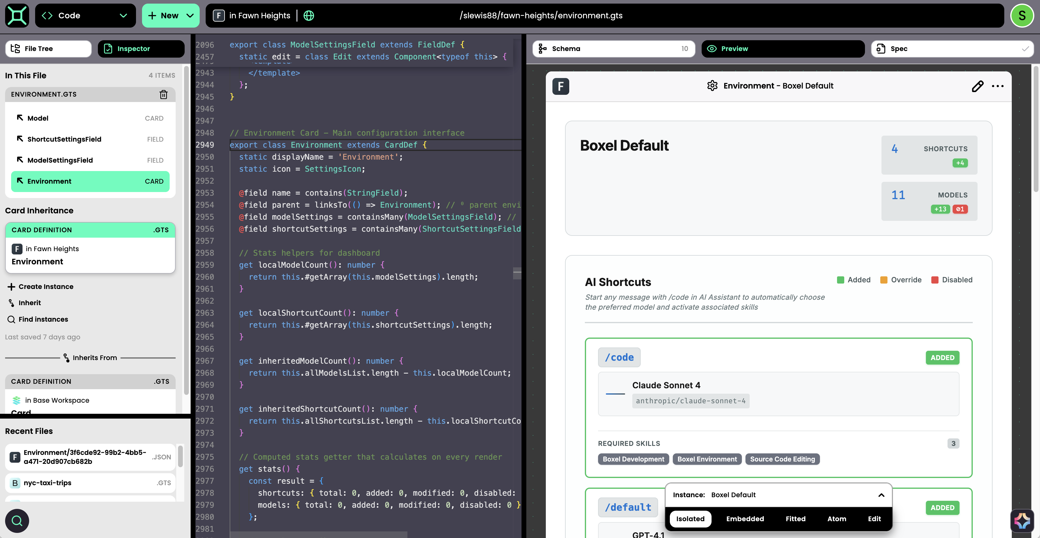
Task: Click the code editor horizontal scrollbar
Action: (319, 535)
